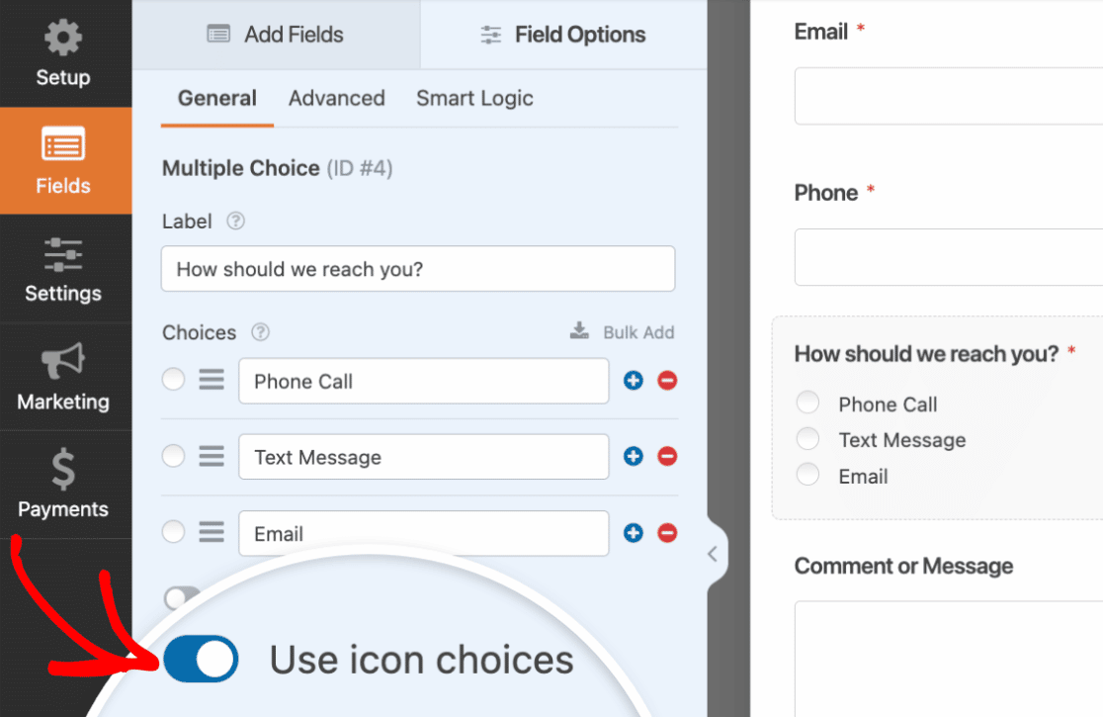Remove the Text Message choice
Screen dimensions: 1103x717
pos(667,457)
